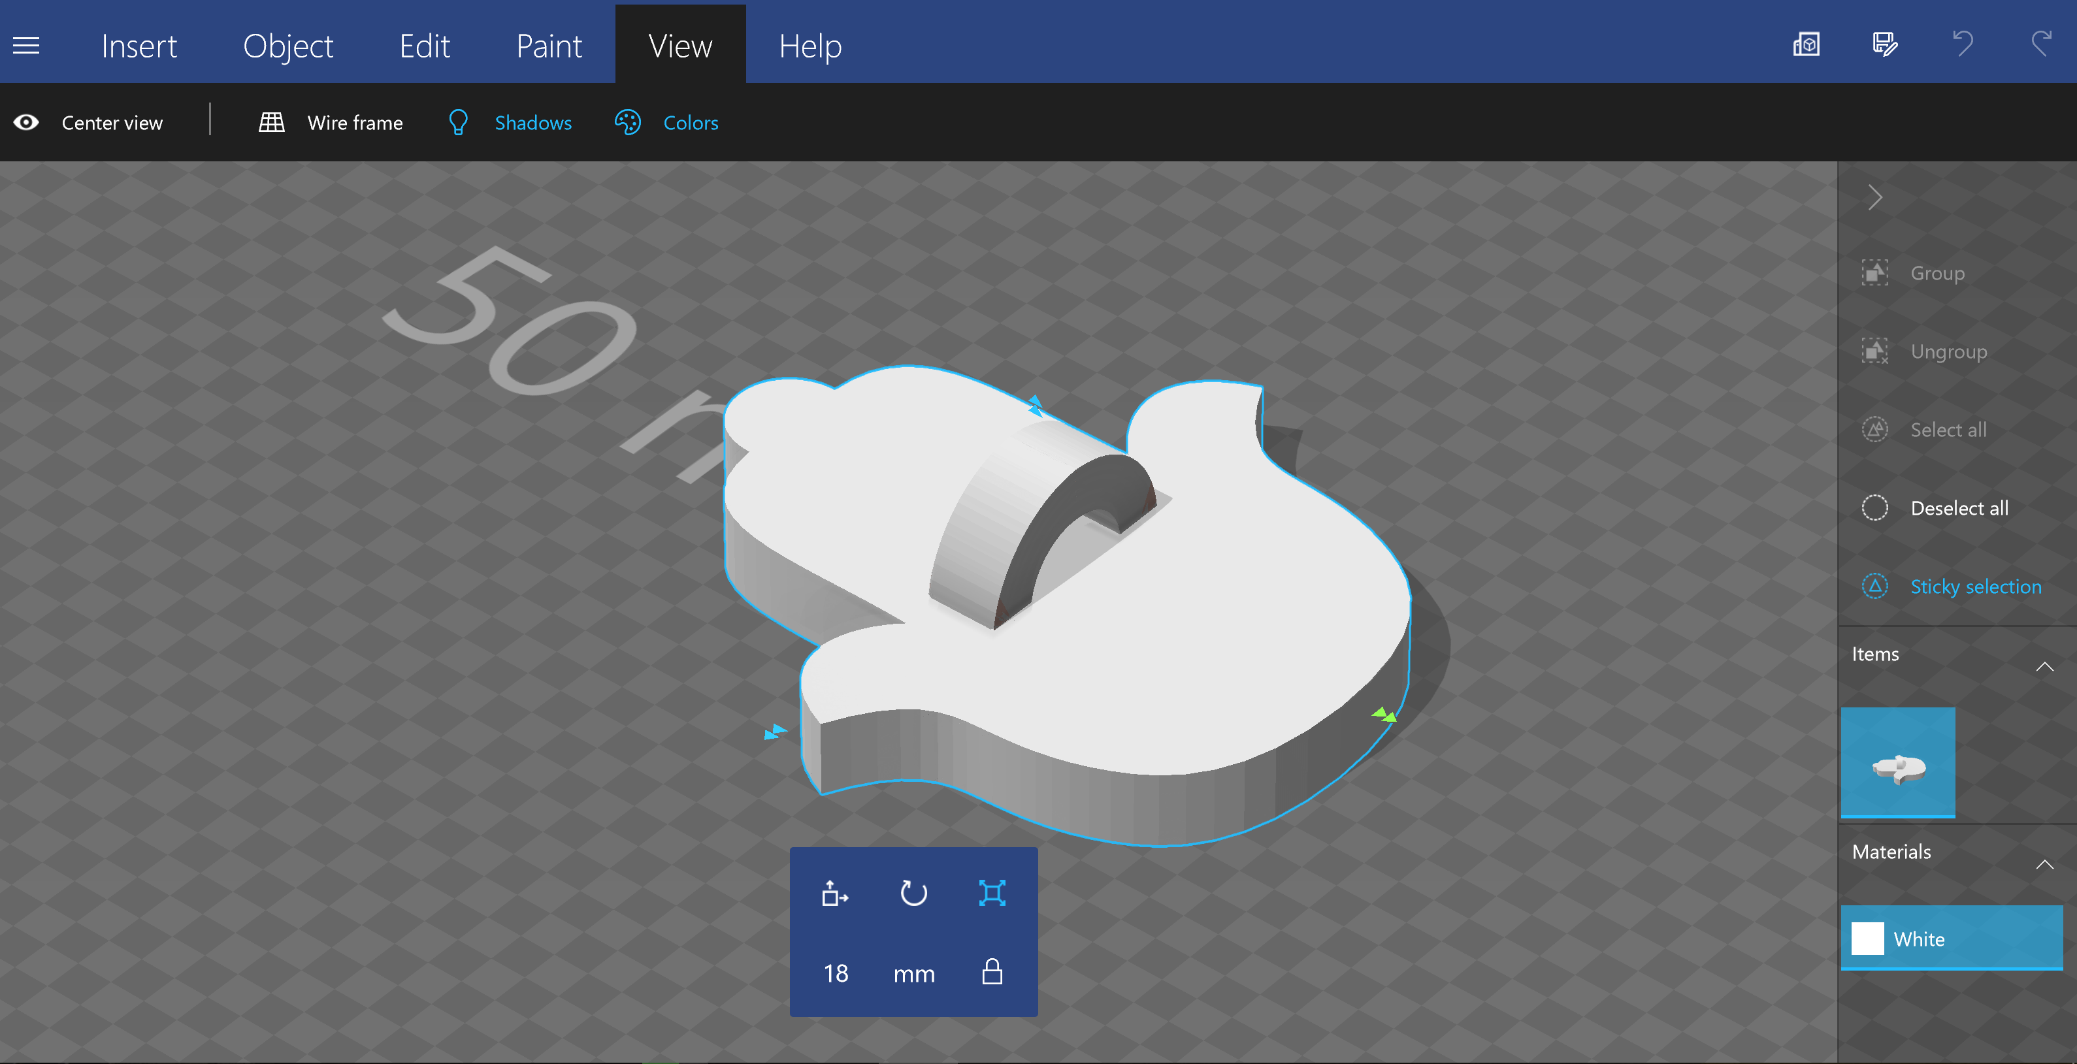Click the Sticky selection icon
This screenshot has height=1064, width=2077.
tap(1874, 586)
